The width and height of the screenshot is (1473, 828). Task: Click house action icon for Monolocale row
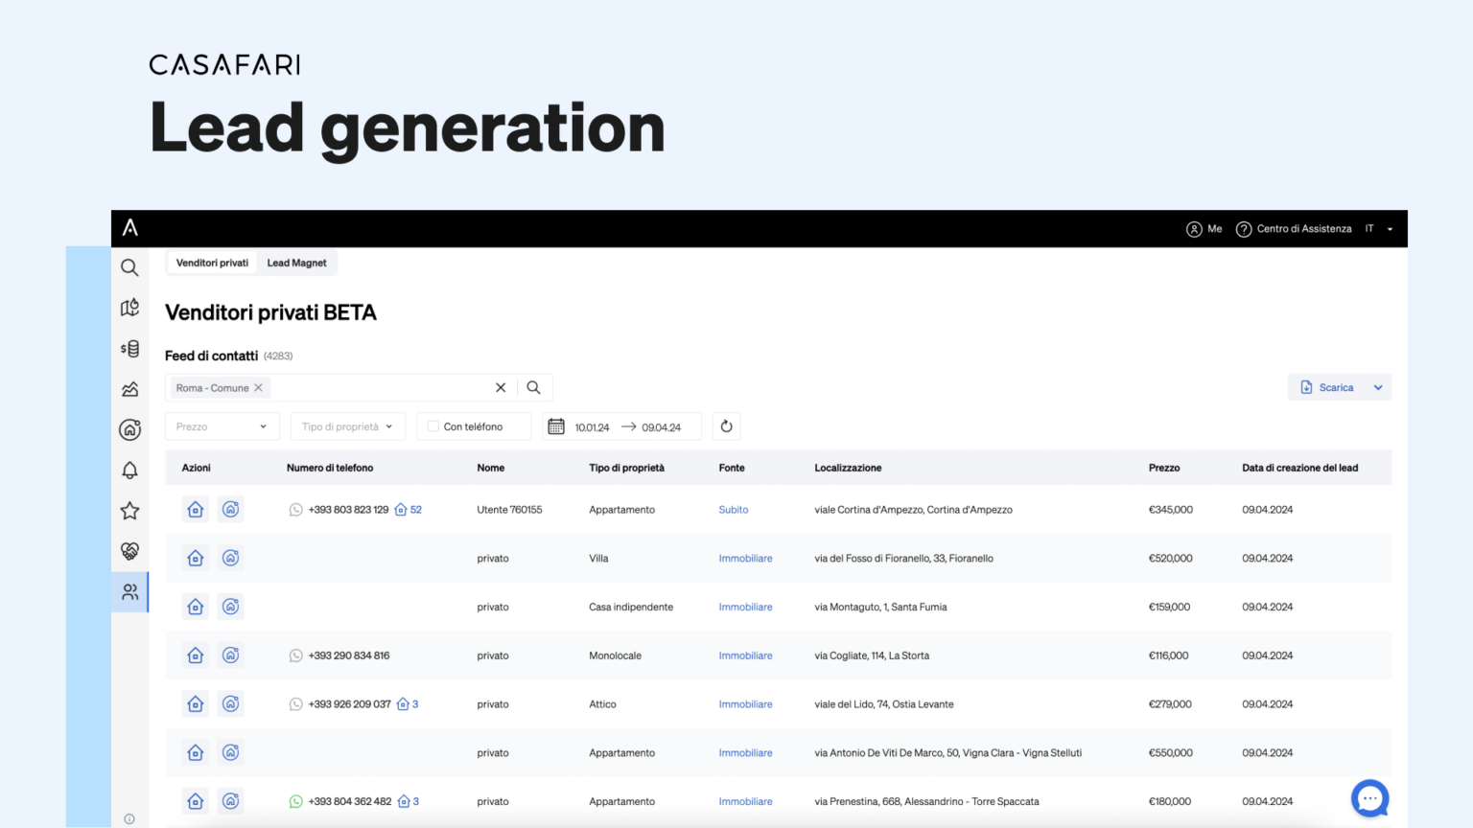click(x=196, y=655)
